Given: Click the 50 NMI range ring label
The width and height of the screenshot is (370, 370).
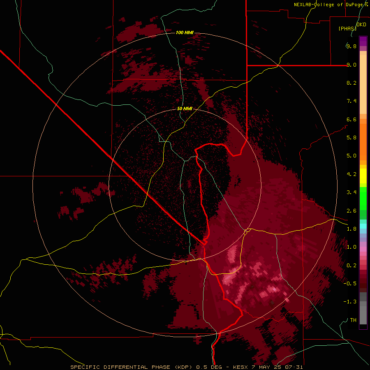Looking at the screenshot, I should tap(185, 109).
